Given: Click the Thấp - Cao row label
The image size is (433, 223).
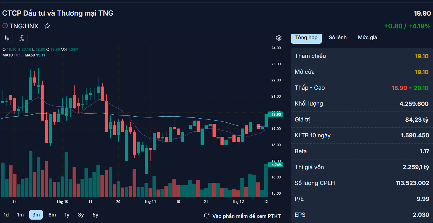Looking at the screenshot, I should [x=310, y=88].
